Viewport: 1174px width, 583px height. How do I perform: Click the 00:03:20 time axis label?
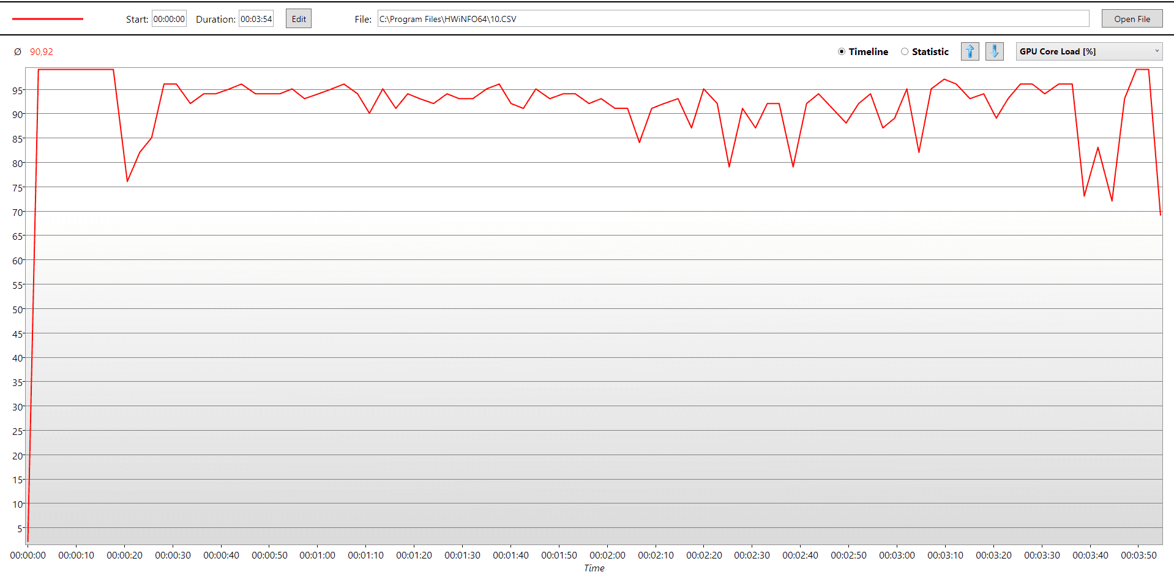point(994,555)
